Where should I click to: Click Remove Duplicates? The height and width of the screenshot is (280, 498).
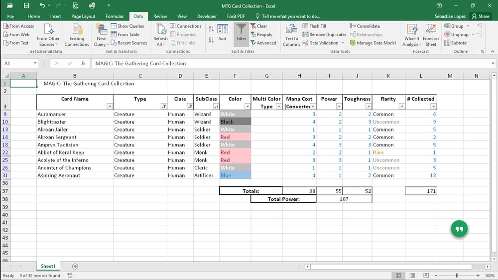pos(324,34)
